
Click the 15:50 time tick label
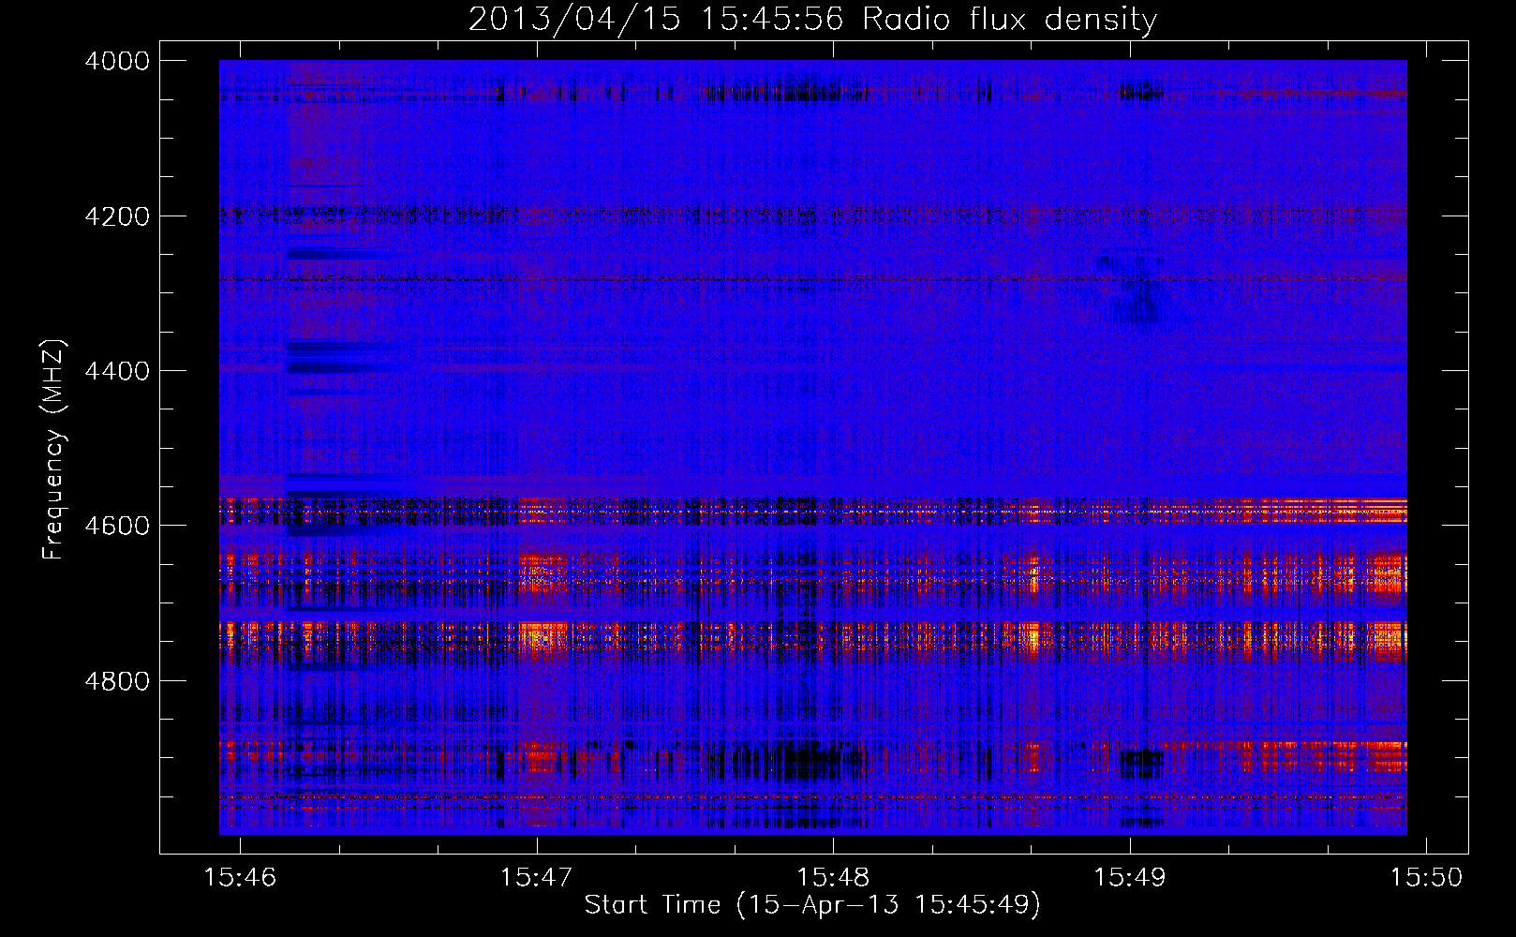(x=1426, y=877)
